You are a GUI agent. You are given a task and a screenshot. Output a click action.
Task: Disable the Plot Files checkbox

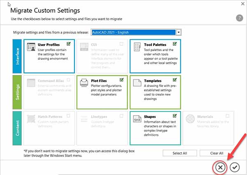pyautogui.click(x=121, y=79)
